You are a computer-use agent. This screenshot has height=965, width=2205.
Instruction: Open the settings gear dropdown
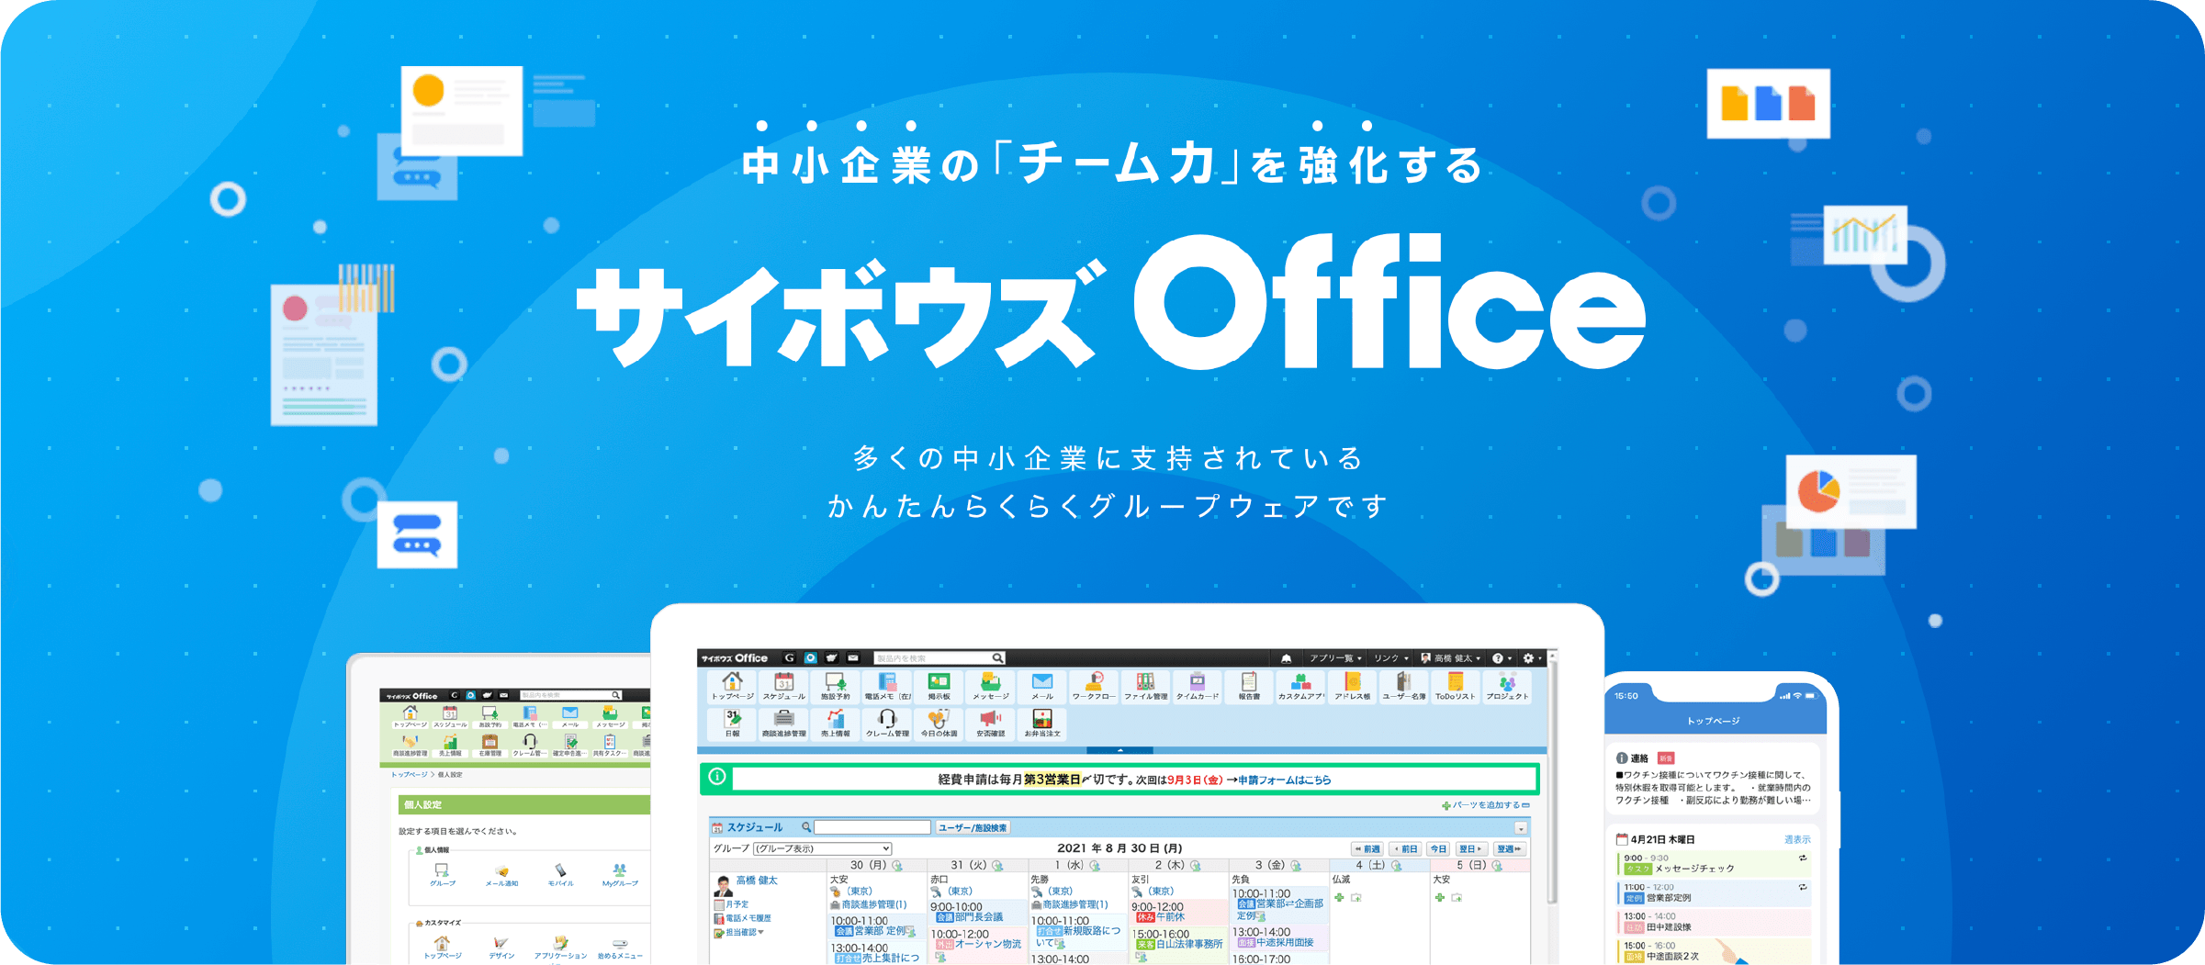1533,658
